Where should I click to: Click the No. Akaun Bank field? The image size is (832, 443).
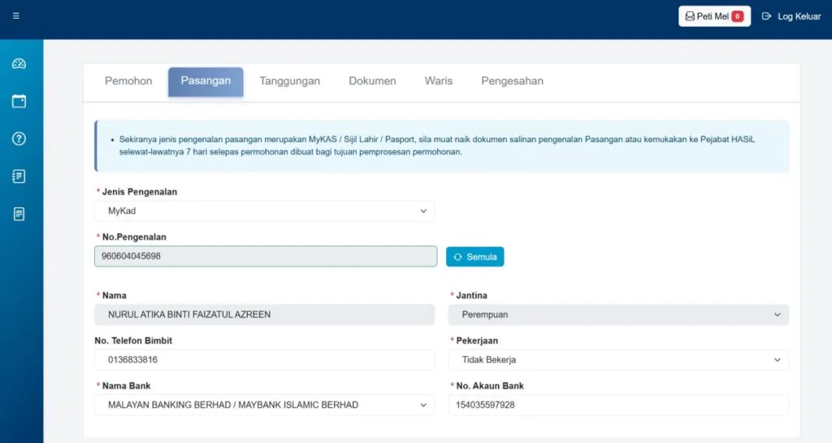coord(618,405)
